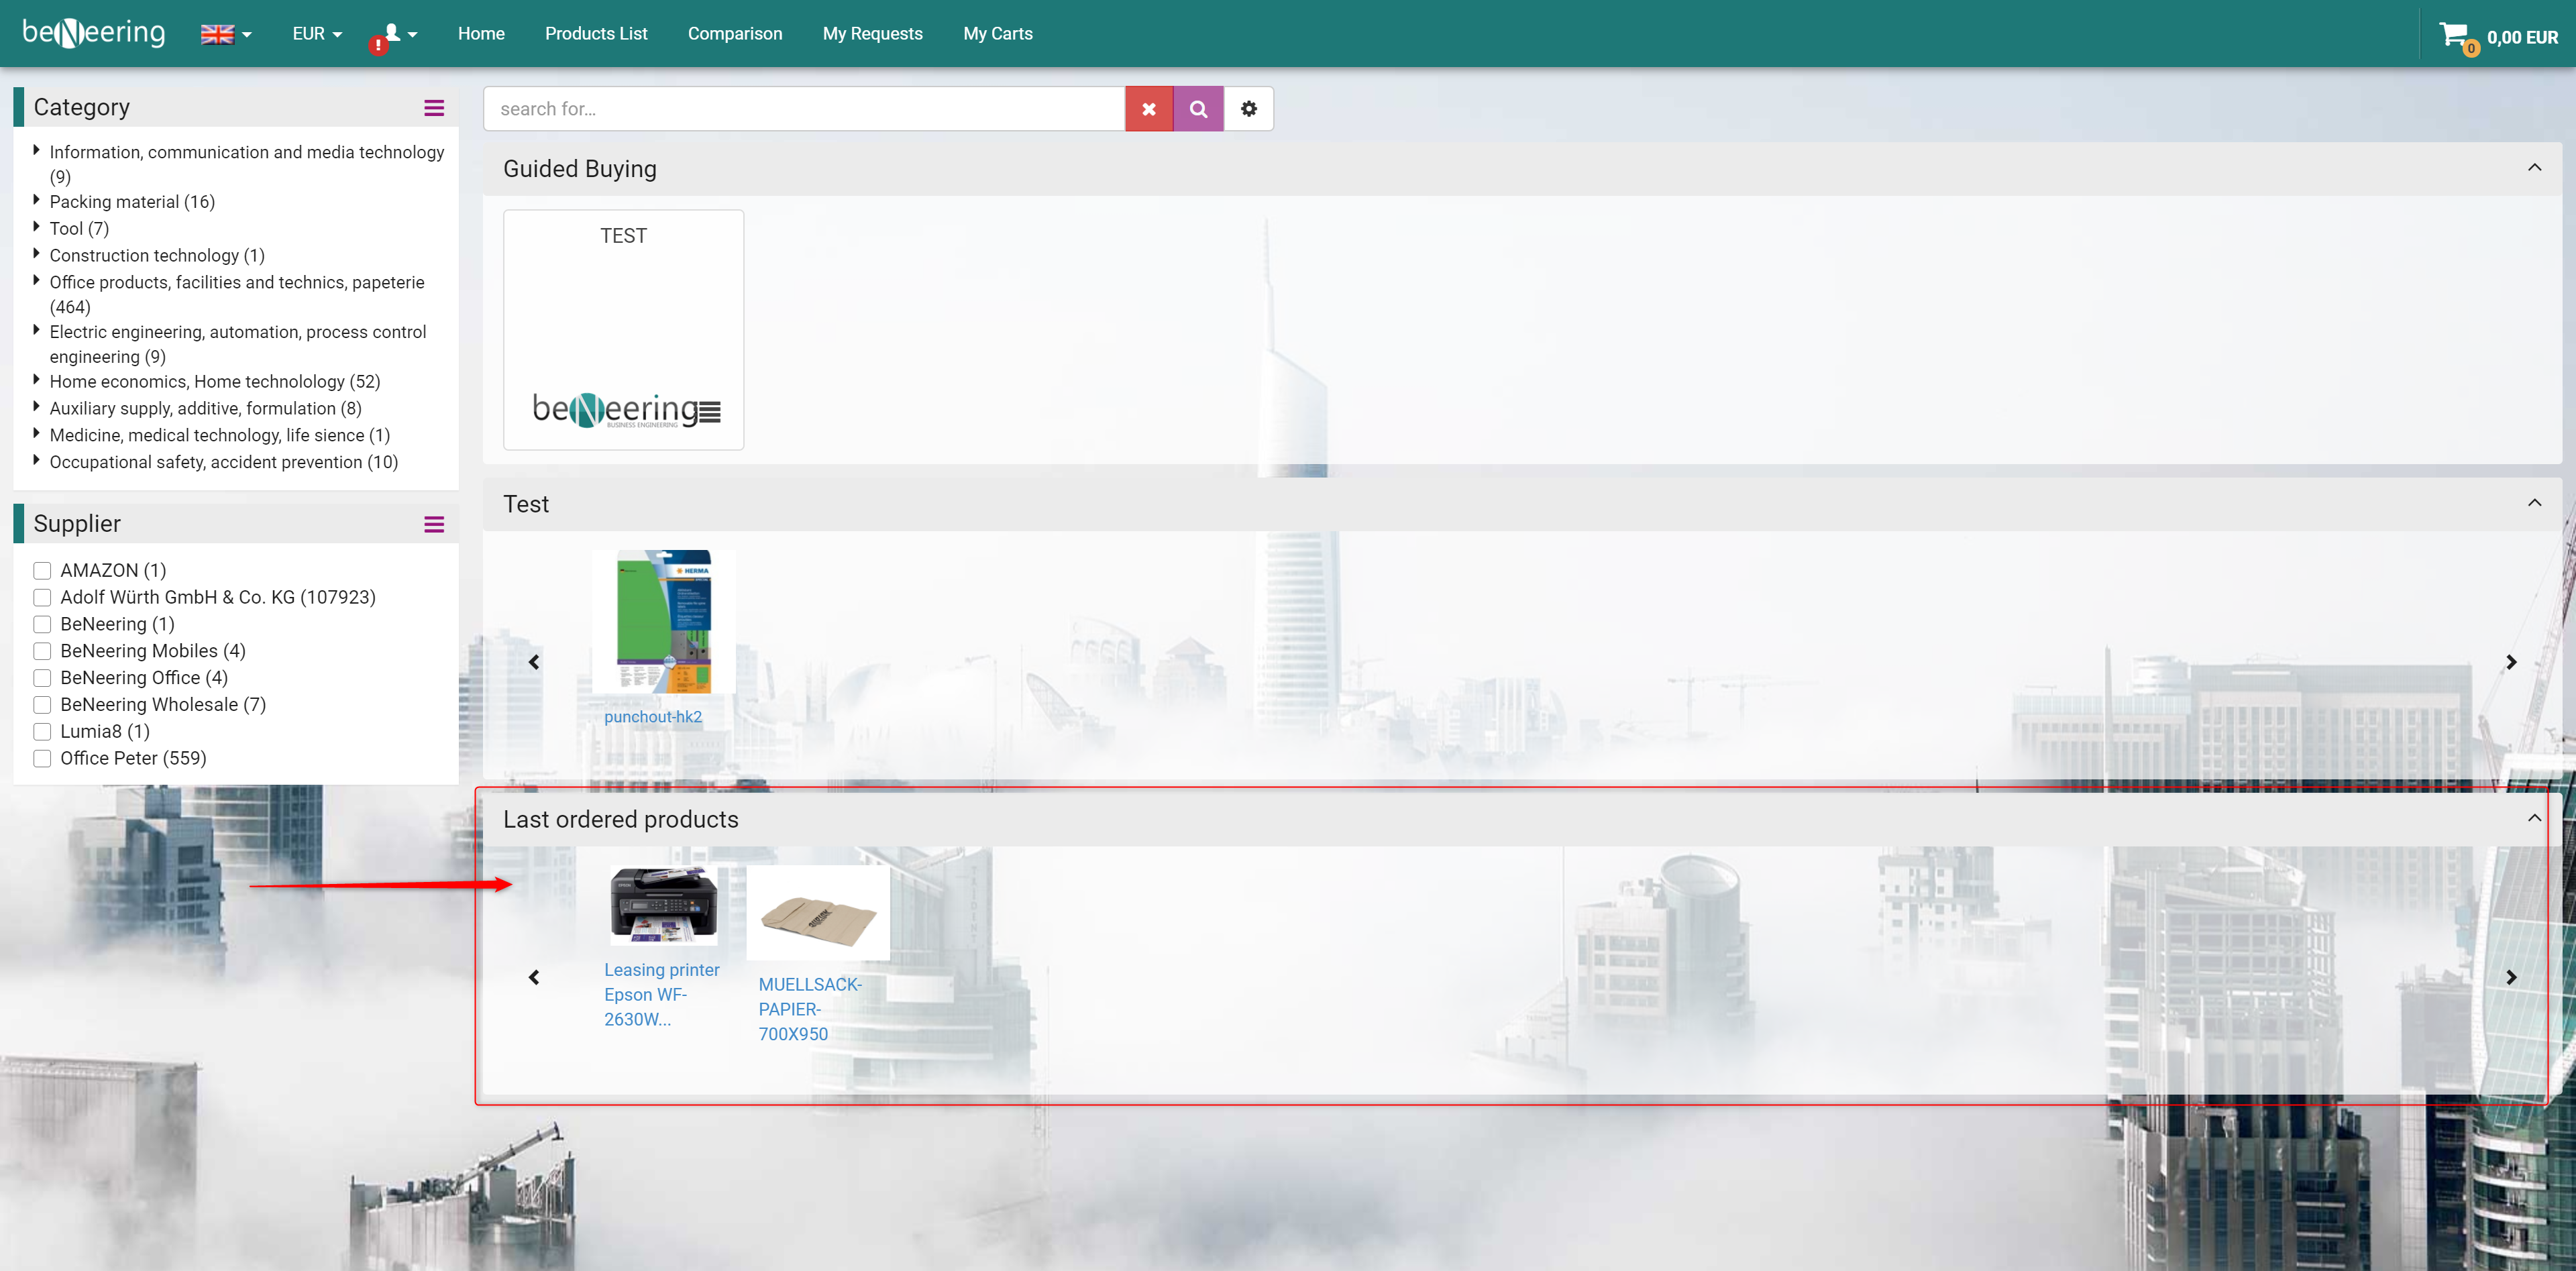Screen dimensions: 2576x1271
Task: Click previous arrow in Test carousel
Action: coord(534,662)
